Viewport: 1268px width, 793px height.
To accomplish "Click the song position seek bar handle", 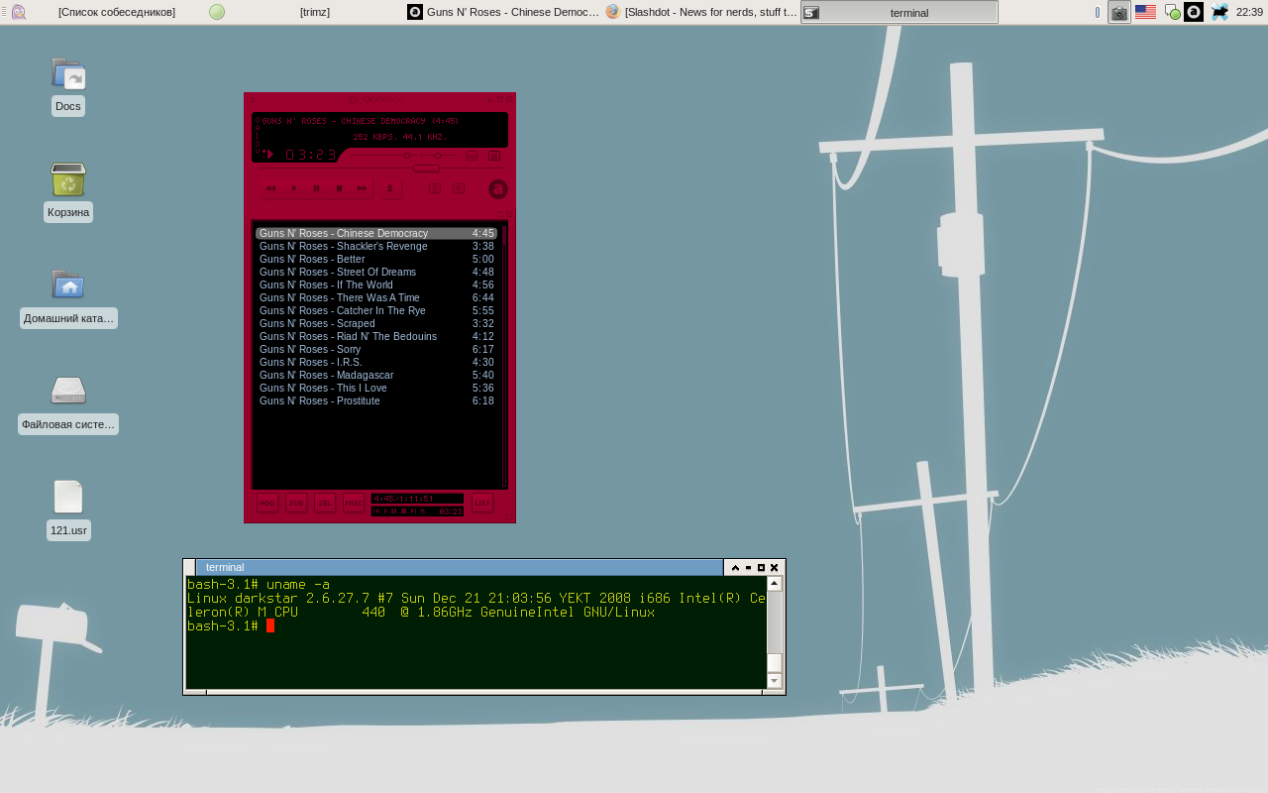I will [x=426, y=169].
